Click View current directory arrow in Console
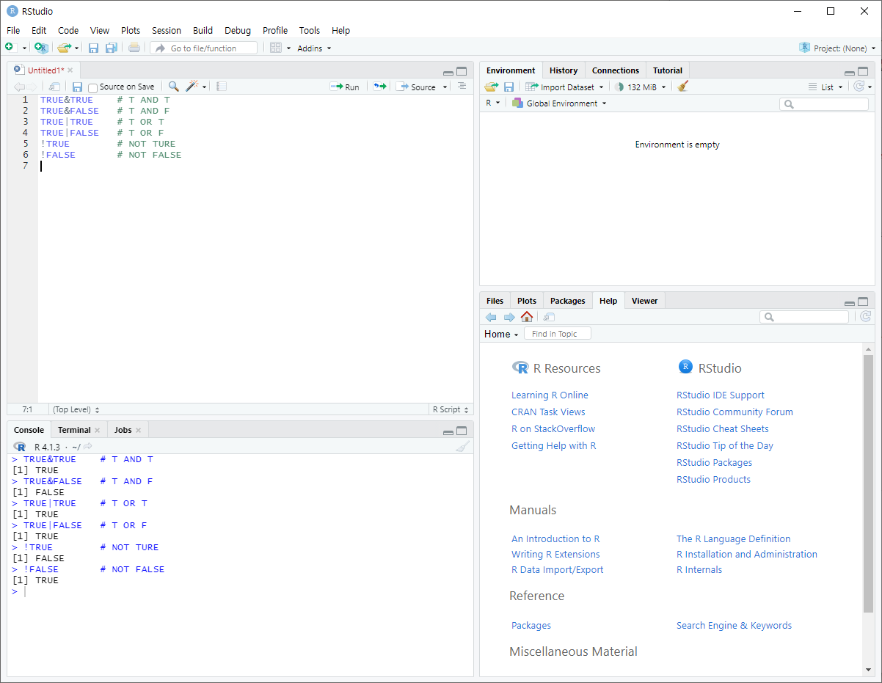 point(88,446)
